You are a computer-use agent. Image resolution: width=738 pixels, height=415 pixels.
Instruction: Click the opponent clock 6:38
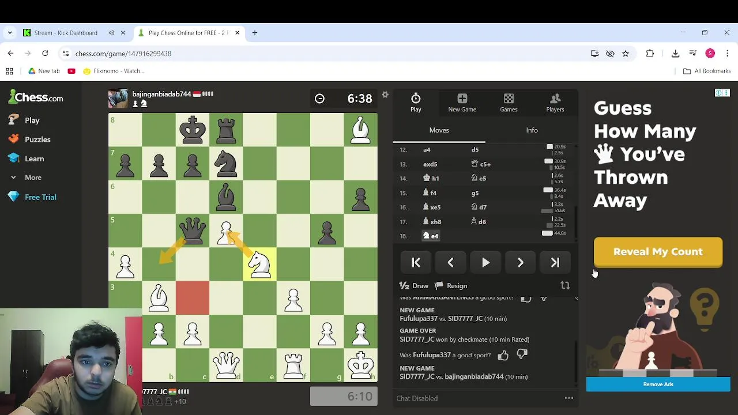point(344,99)
